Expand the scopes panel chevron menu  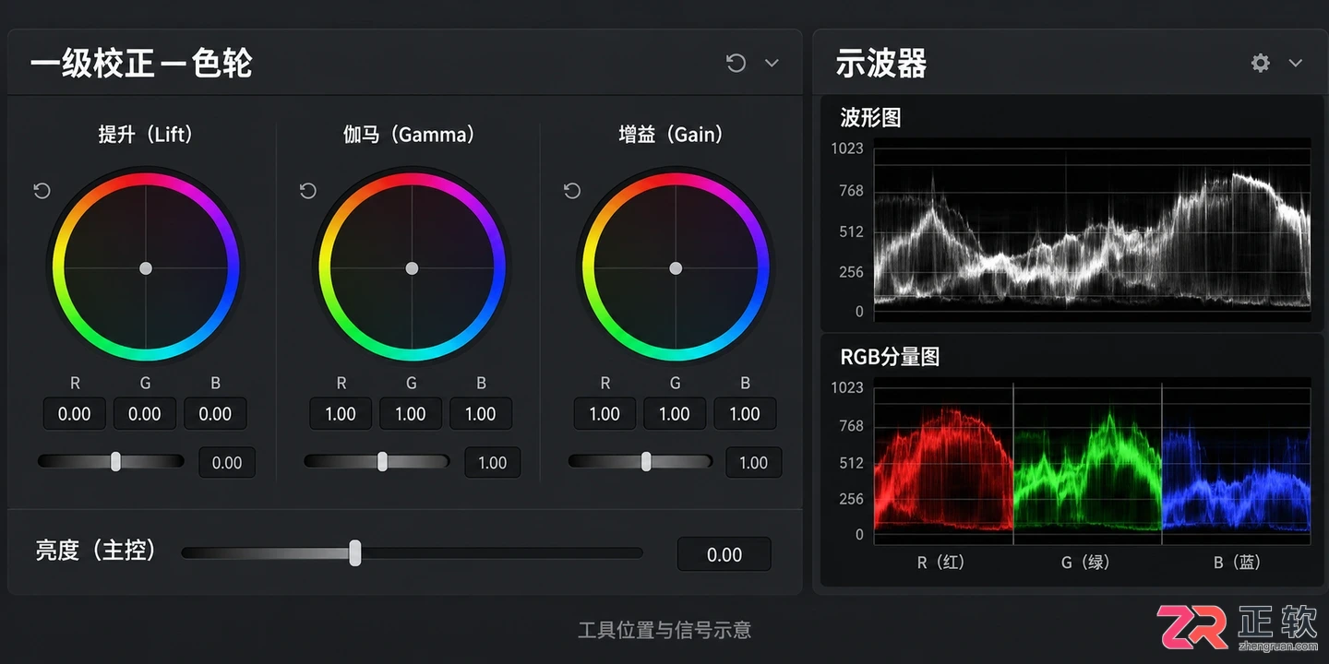coord(1296,63)
